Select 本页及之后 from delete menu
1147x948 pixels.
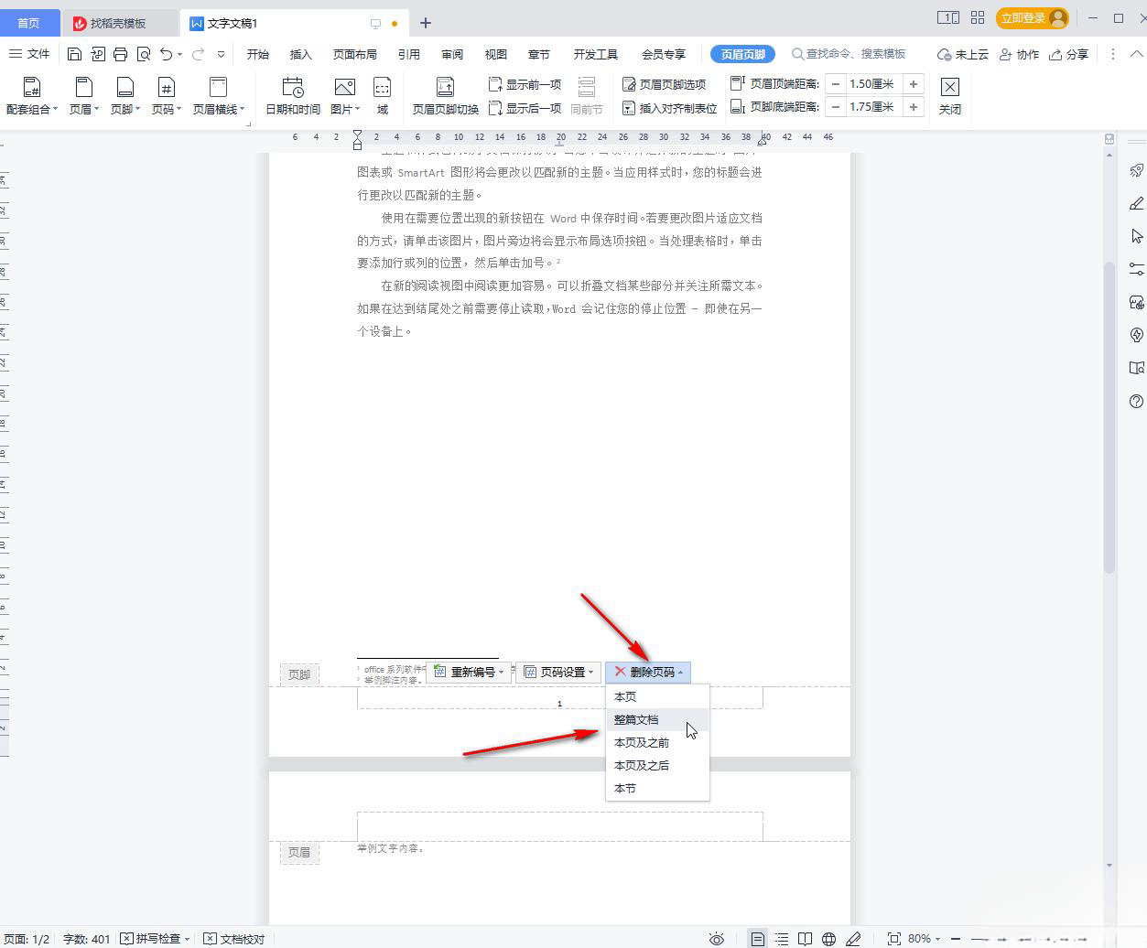tap(657, 765)
